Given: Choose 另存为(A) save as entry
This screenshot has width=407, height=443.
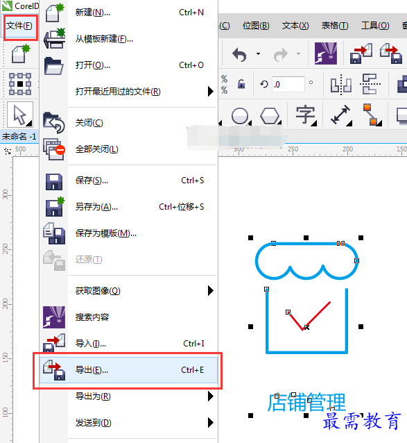Looking at the screenshot, I should click(x=129, y=207).
